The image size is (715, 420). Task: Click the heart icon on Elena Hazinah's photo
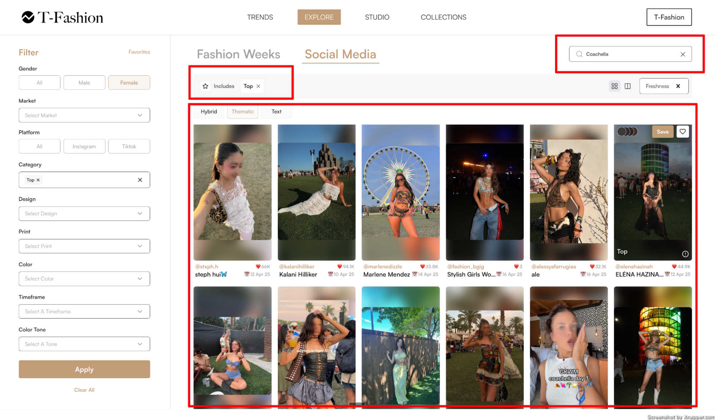[x=682, y=132]
